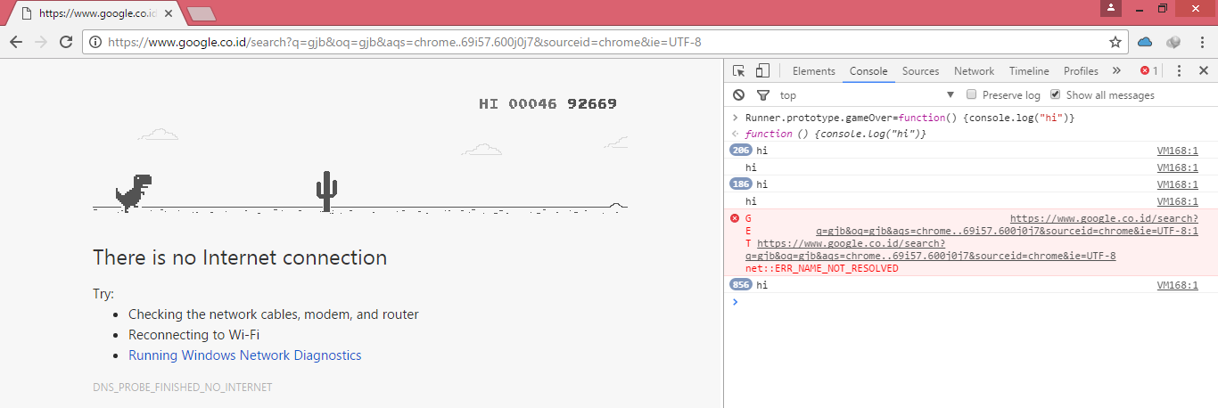Activate the DevTools inspect element tool
The image size is (1218, 408).
[739, 71]
